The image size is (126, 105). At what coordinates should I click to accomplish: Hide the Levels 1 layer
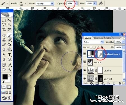pos(85,70)
